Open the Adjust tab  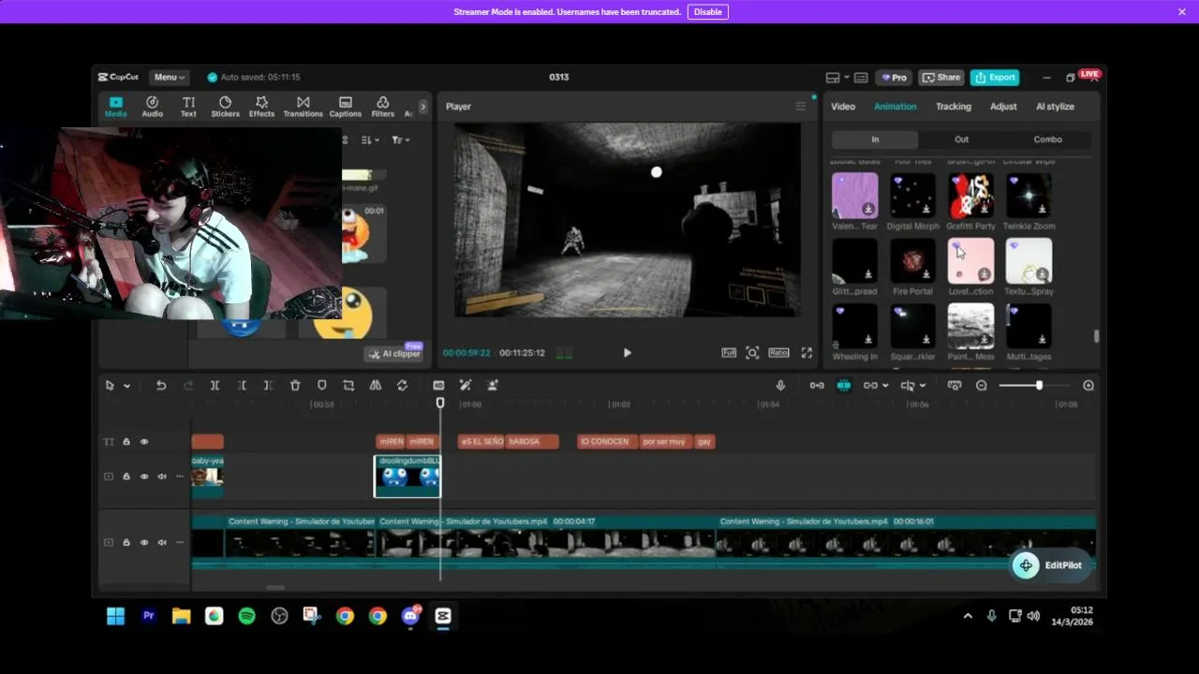[1003, 107]
